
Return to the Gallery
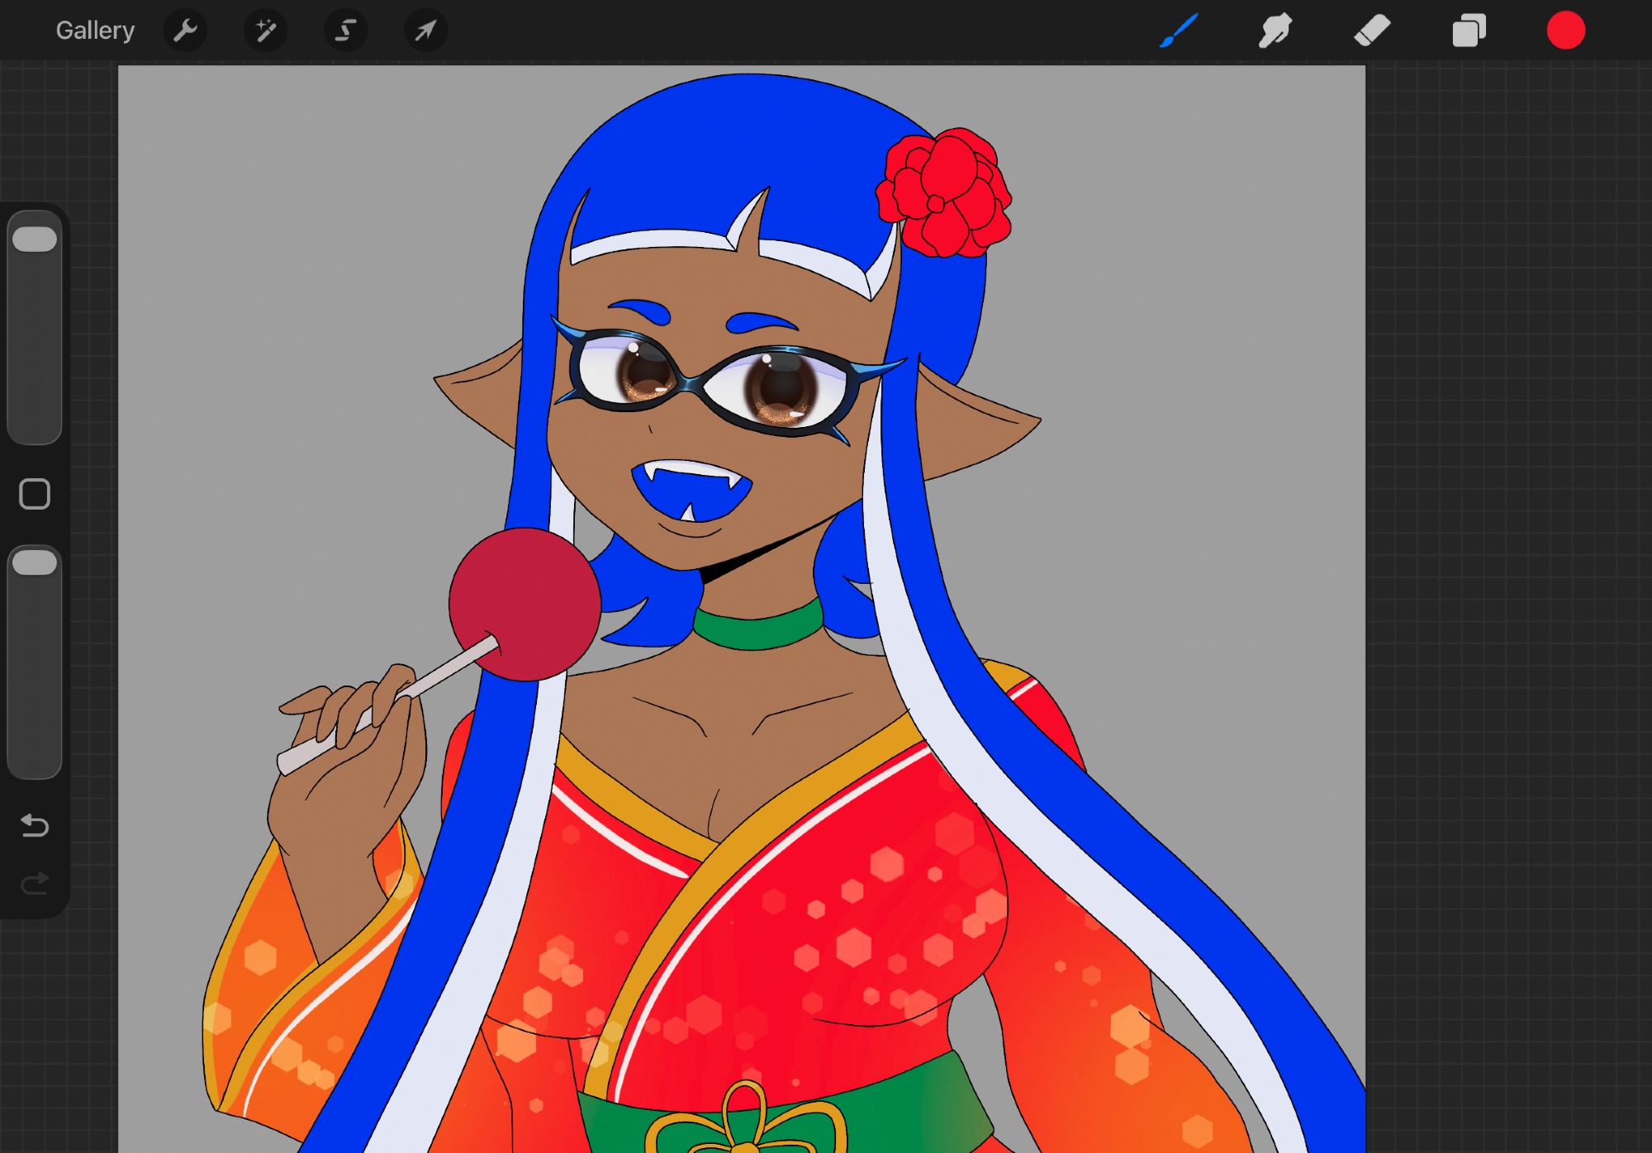(x=95, y=31)
